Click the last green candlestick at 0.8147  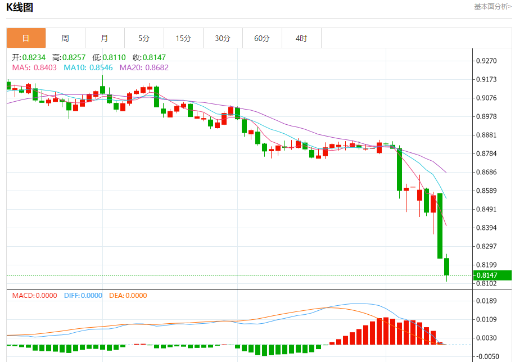click(446, 267)
